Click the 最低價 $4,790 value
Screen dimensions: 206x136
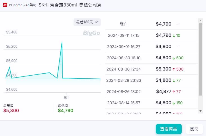(x=66, y=111)
